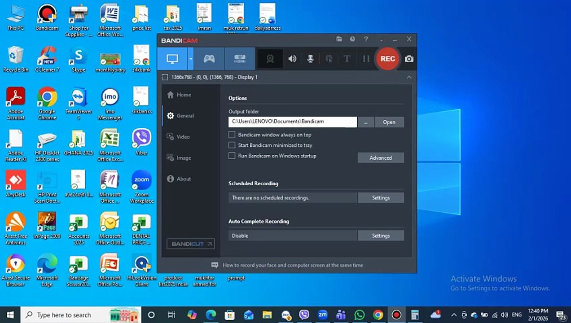Viewport: 571px width, 323px height.
Task: Select the InPage 2009 desktop icon
Action: tap(47, 226)
